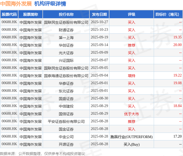The width and height of the screenshot is (183, 156).
Task: Click the 中国海外发展 title text
Action: (16, 4)
